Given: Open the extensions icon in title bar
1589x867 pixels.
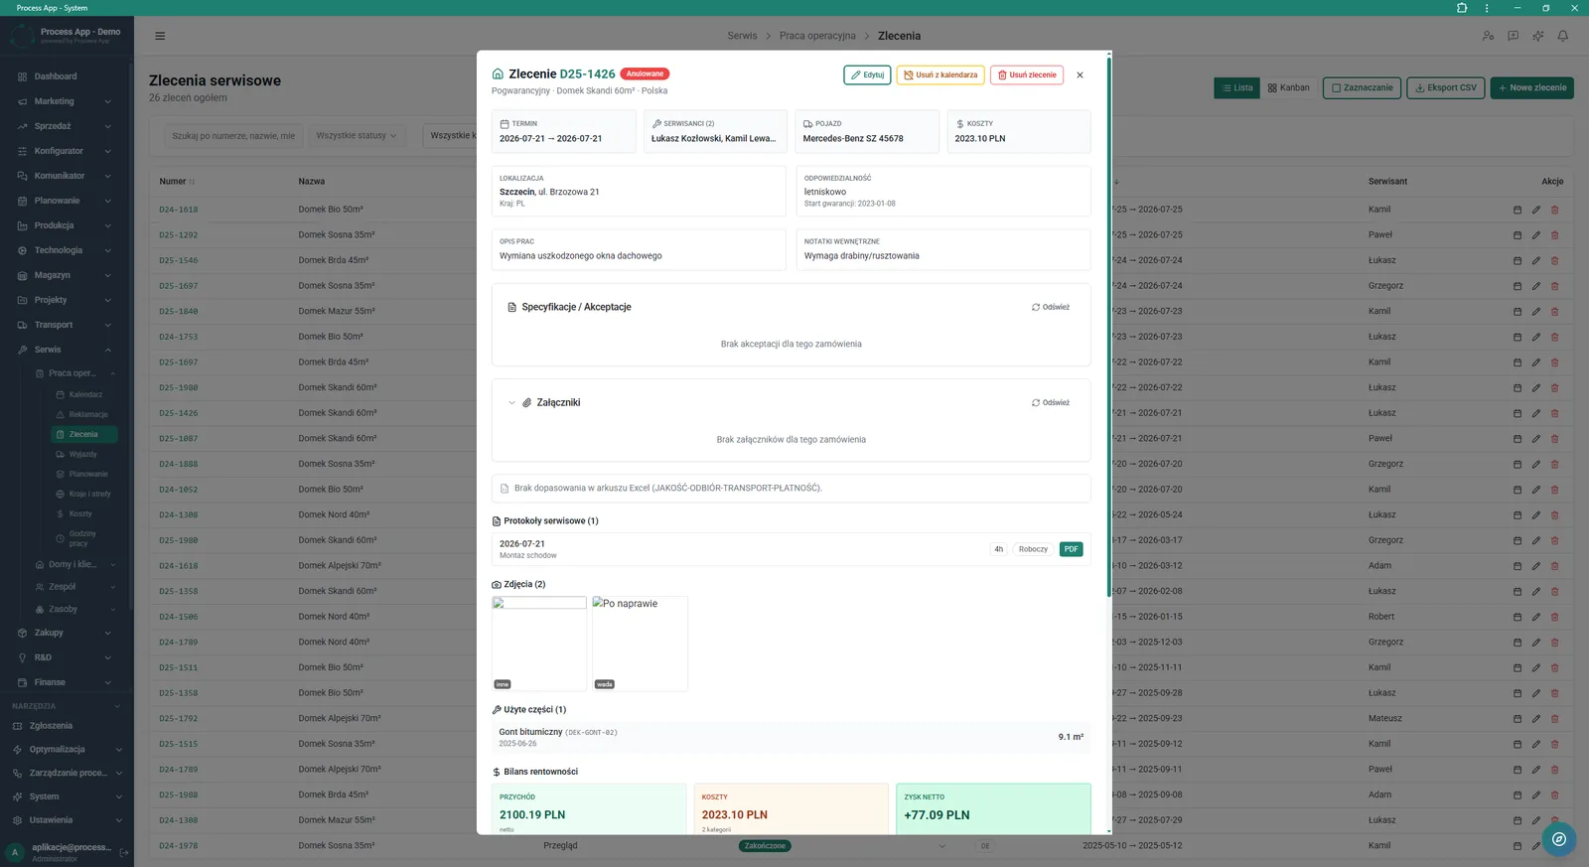Looking at the screenshot, I should pyautogui.click(x=1462, y=8).
